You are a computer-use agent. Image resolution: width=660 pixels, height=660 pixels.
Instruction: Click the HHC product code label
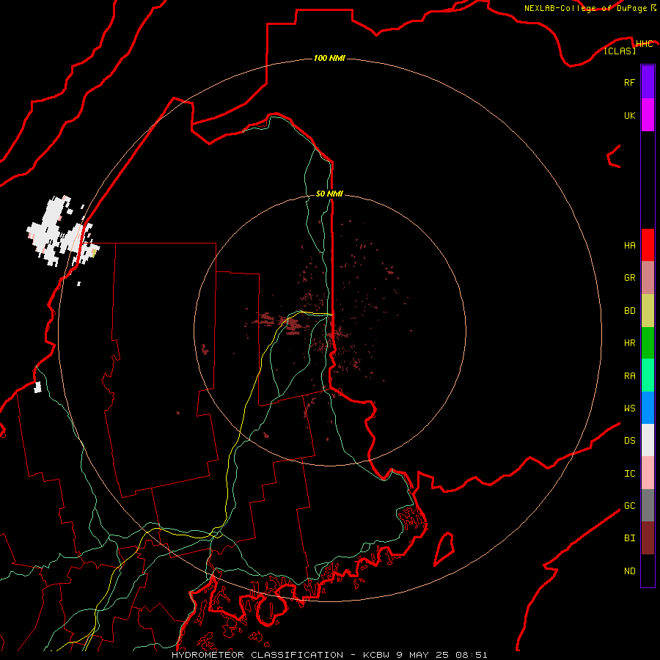pos(644,44)
